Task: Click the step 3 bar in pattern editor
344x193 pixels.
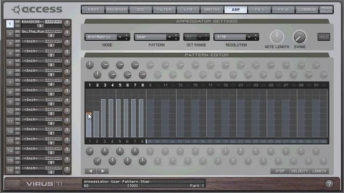Action: (103, 118)
